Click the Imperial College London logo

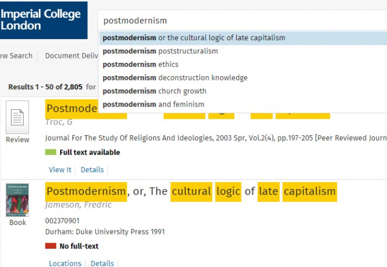coord(43,20)
